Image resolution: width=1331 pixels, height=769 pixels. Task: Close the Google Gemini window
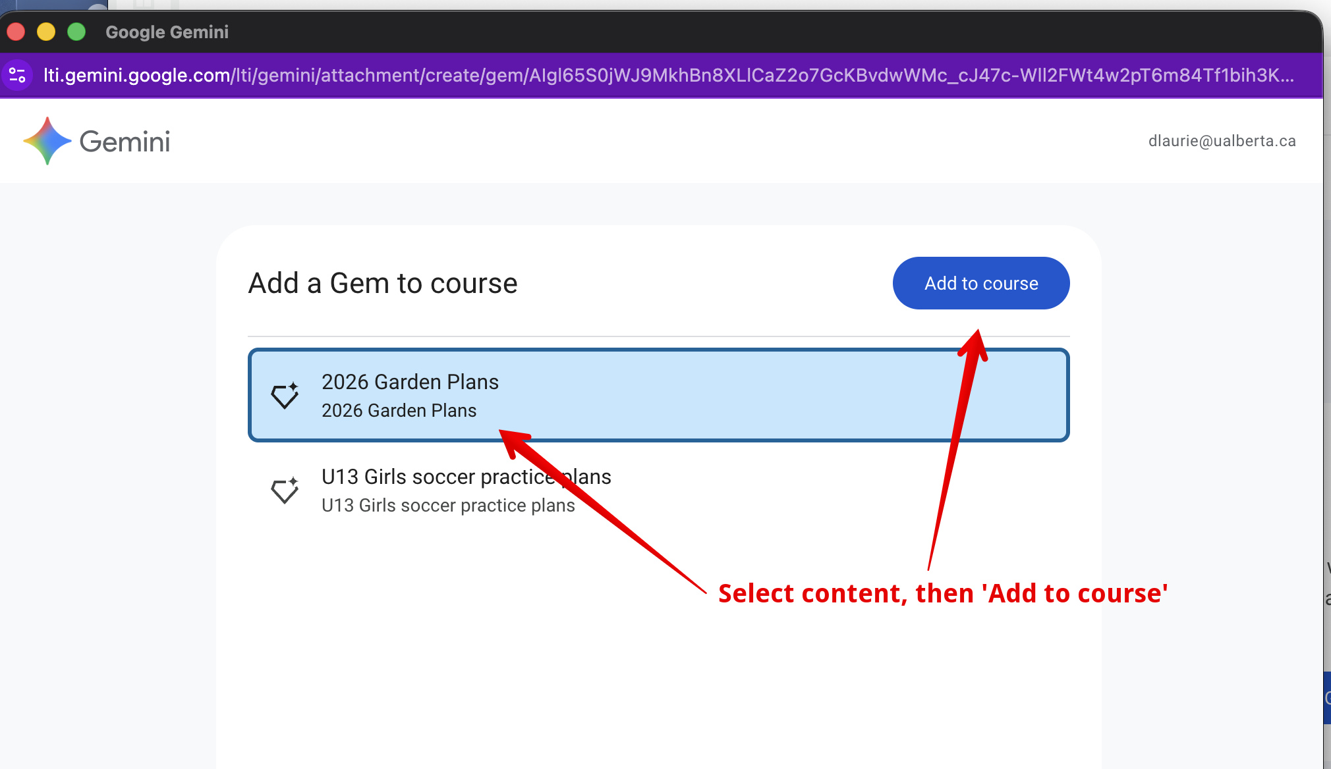click(x=16, y=32)
